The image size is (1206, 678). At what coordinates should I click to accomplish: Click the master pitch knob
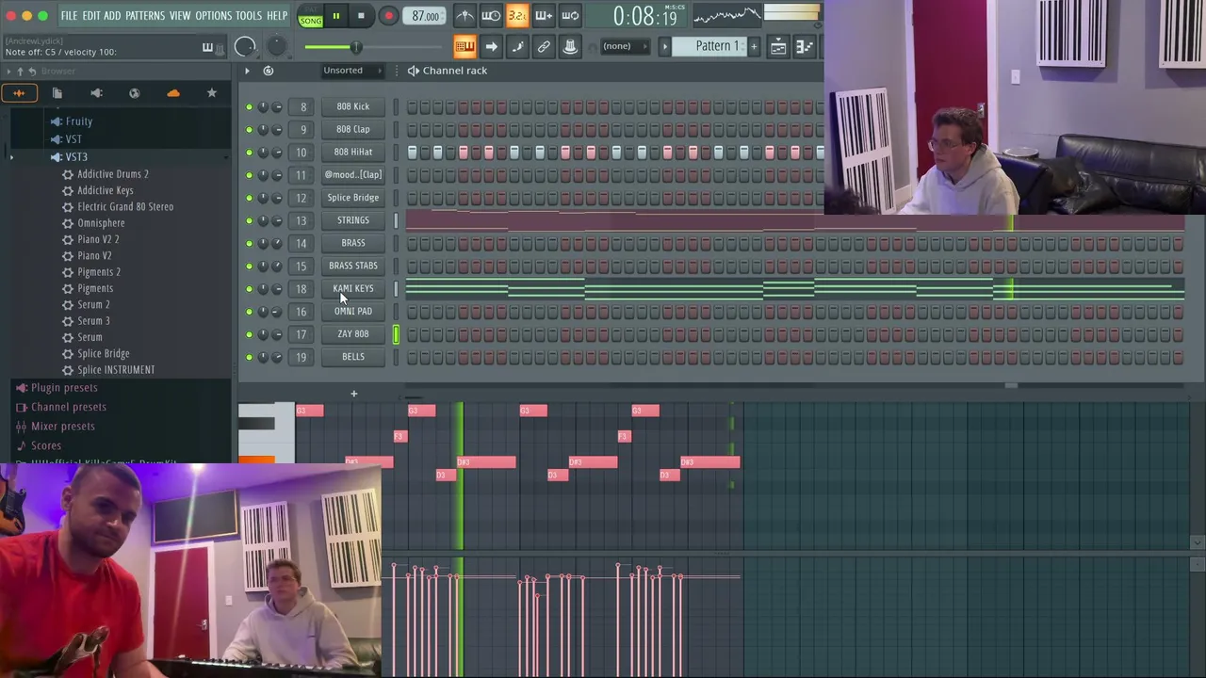(277, 46)
